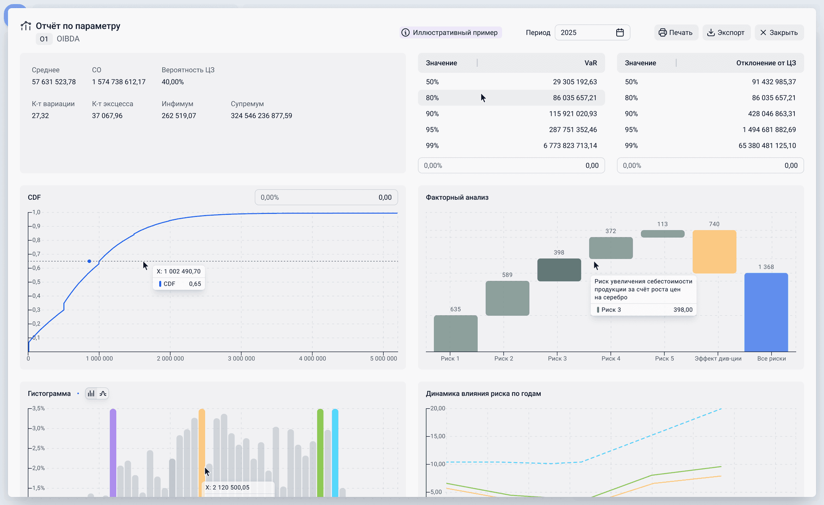
Task: Click the blue Все риски bar
Action: 766,312
